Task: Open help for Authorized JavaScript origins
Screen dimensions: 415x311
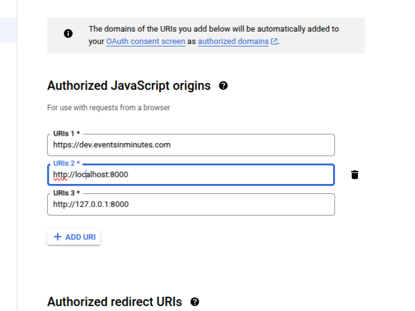Action: pos(223,86)
